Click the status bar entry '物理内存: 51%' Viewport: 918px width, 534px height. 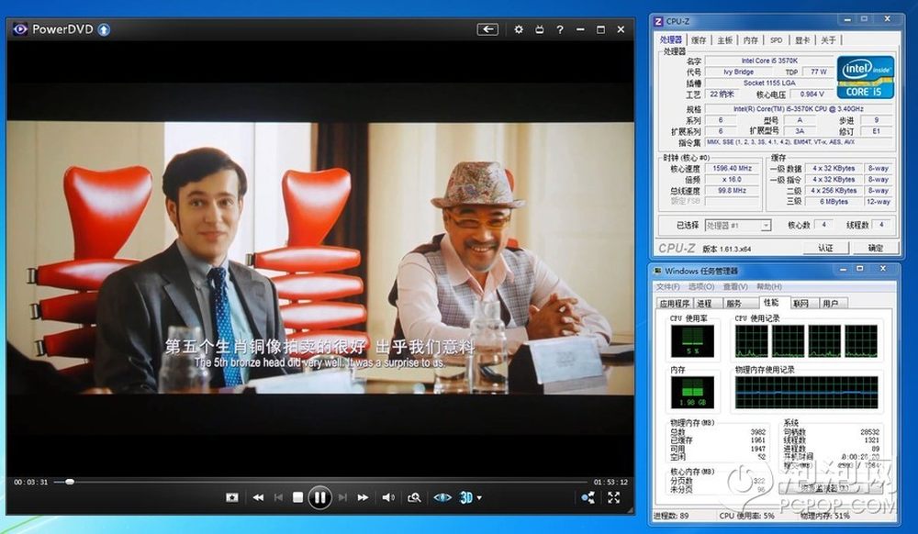825,516
